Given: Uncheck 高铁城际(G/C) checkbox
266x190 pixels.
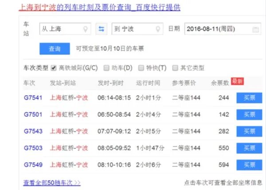Looking at the screenshot, I should click(54, 68).
